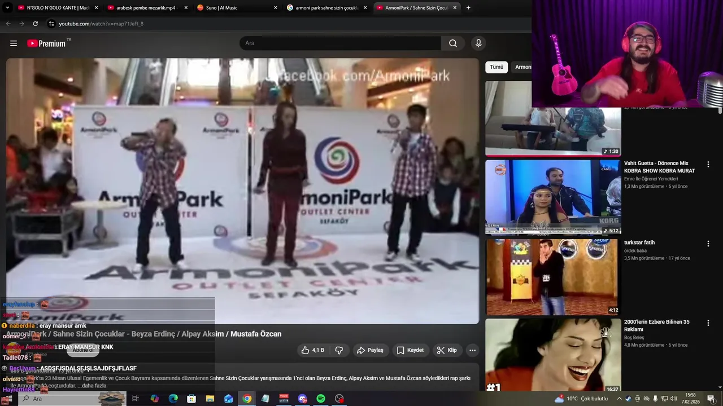This screenshot has width=723, height=406.
Task: Save the video with Kaydet
Action: (x=410, y=350)
